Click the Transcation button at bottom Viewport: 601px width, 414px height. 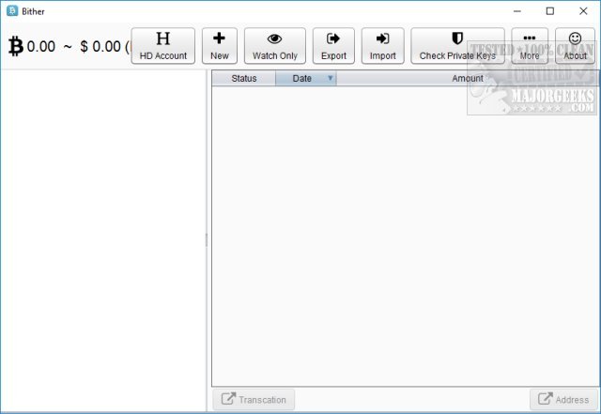[254, 399]
